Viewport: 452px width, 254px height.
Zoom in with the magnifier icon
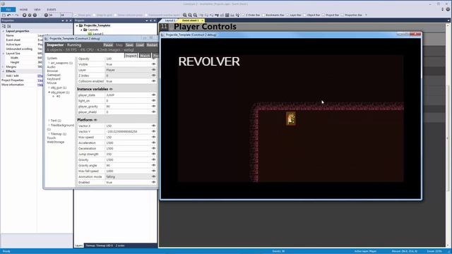tap(185, 15)
